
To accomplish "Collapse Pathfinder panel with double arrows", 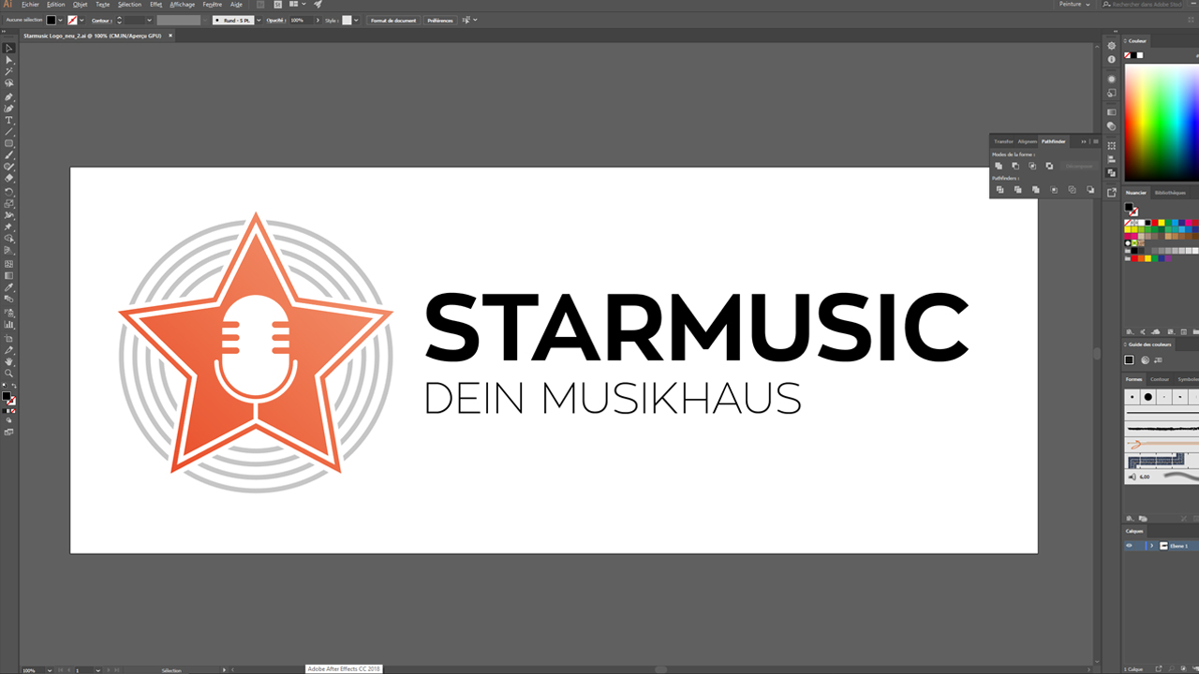I will (1084, 141).
